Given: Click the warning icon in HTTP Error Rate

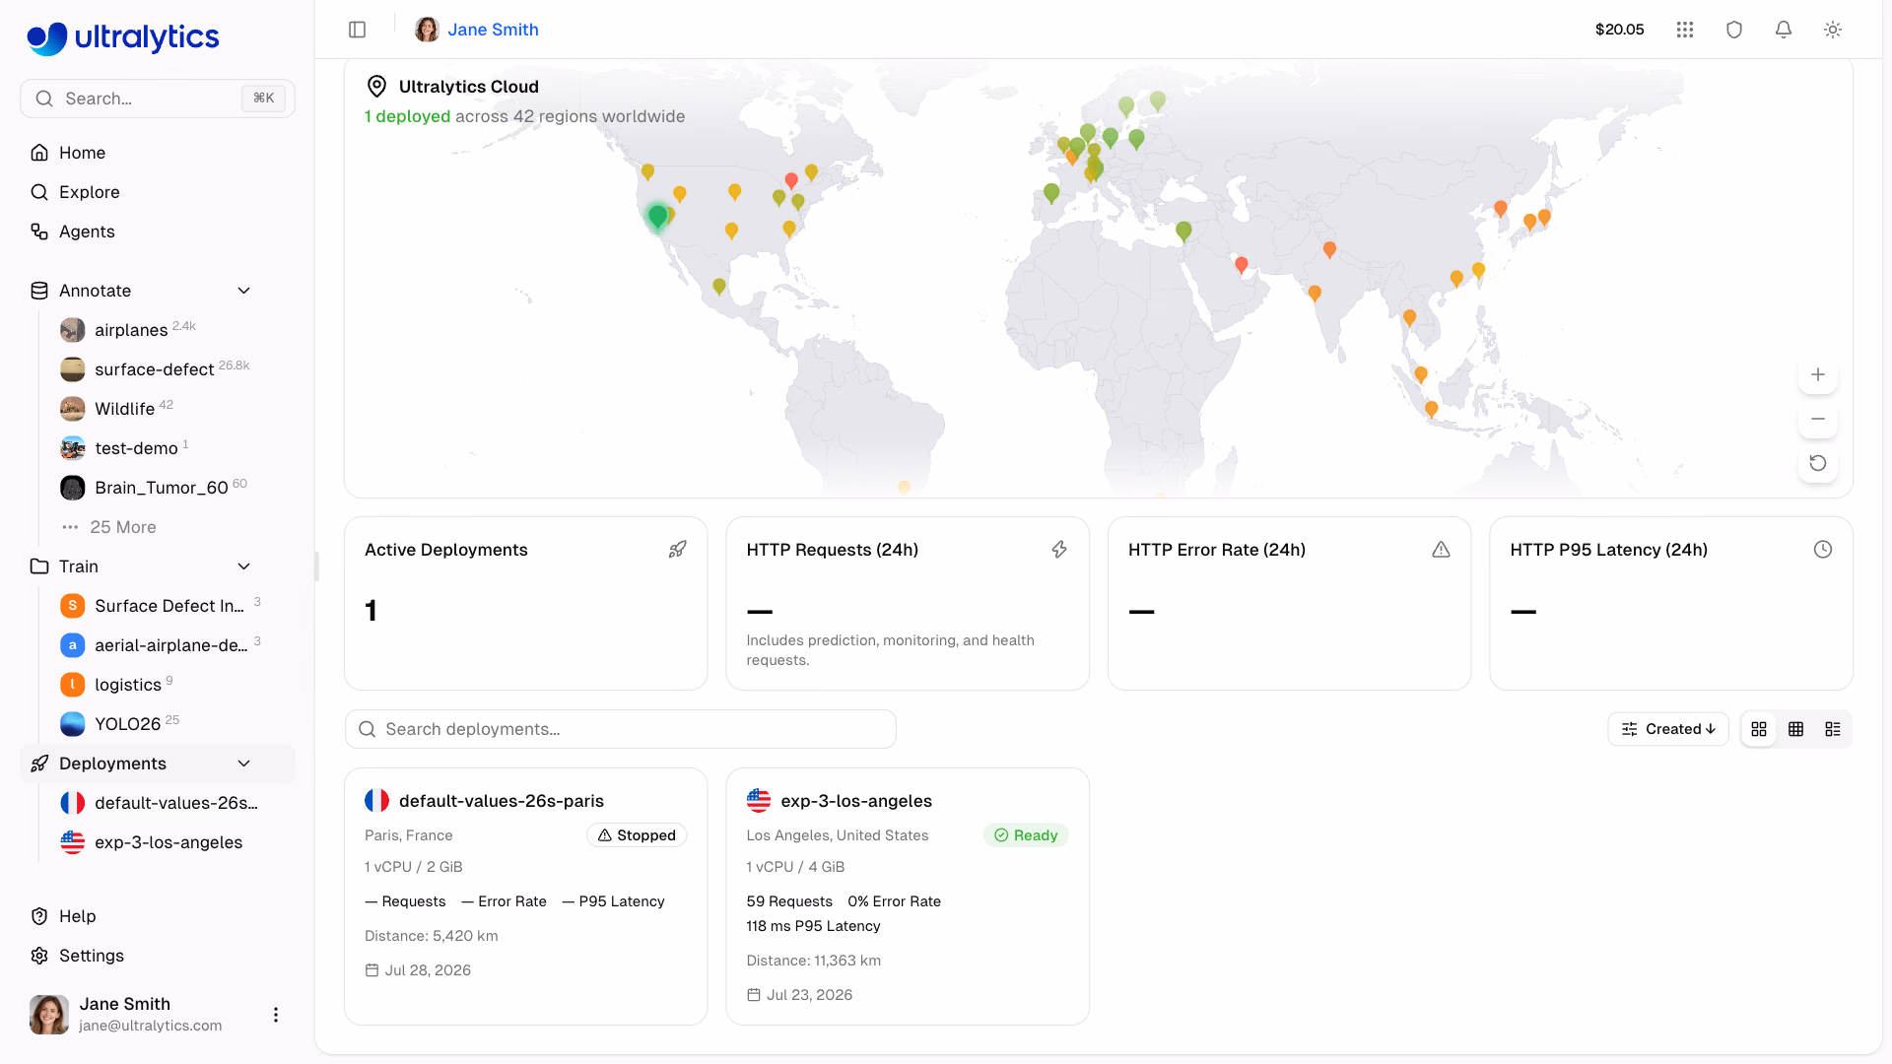Looking at the screenshot, I should [x=1441, y=550].
